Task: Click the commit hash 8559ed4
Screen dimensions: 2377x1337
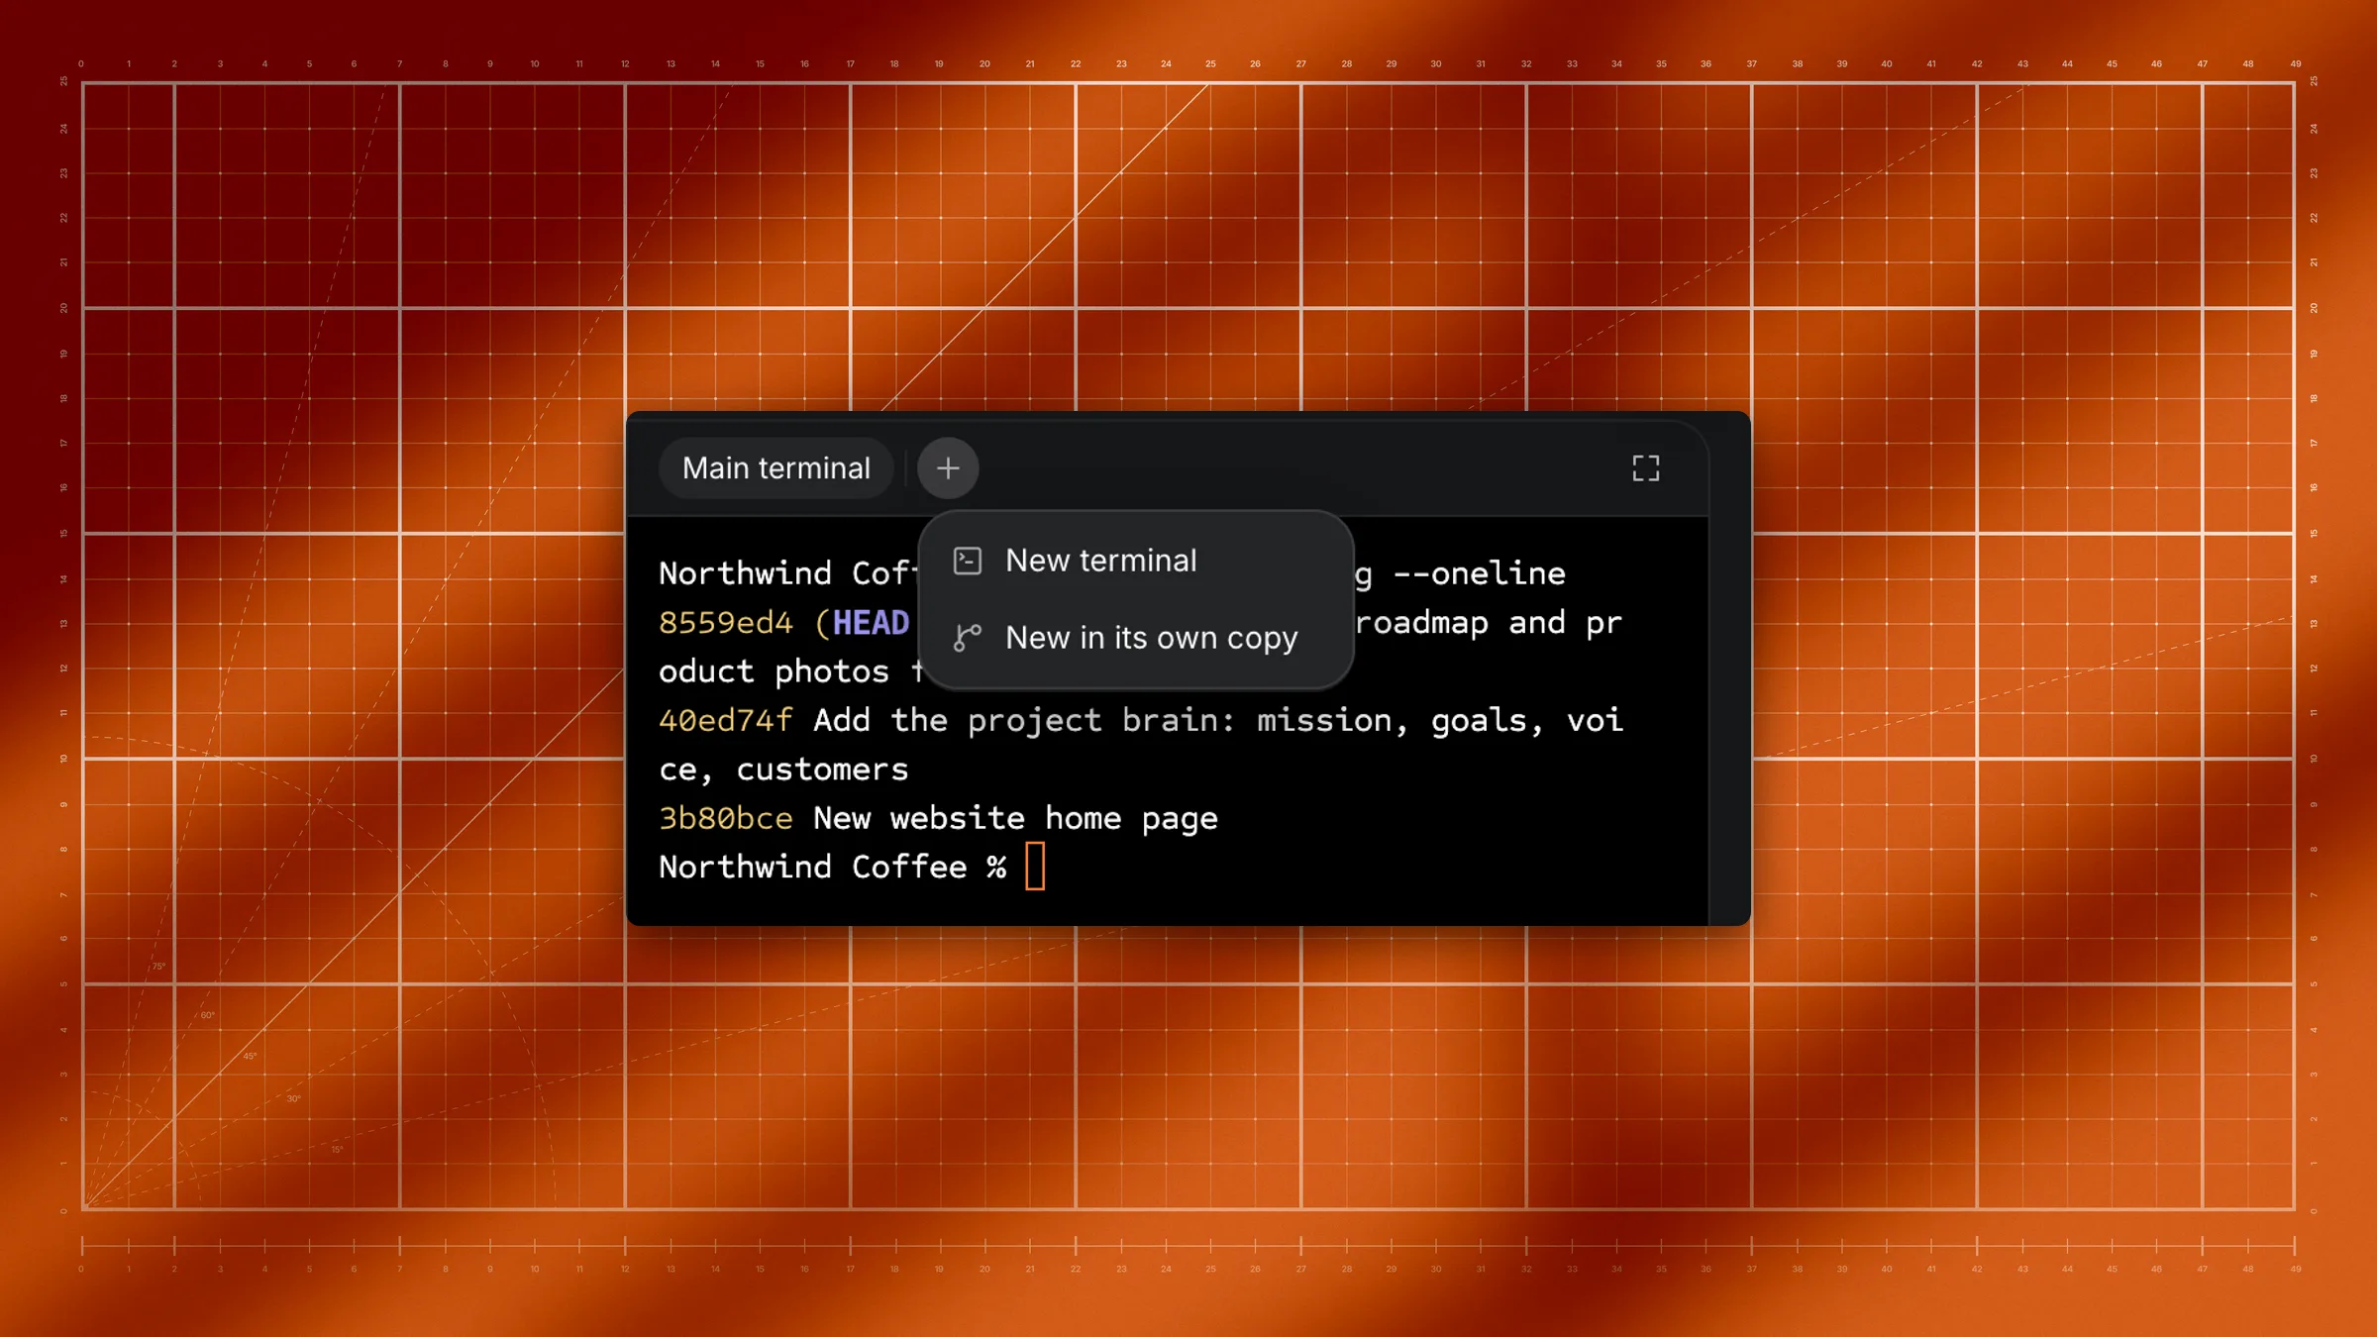Action: pyautogui.click(x=726, y=622)
